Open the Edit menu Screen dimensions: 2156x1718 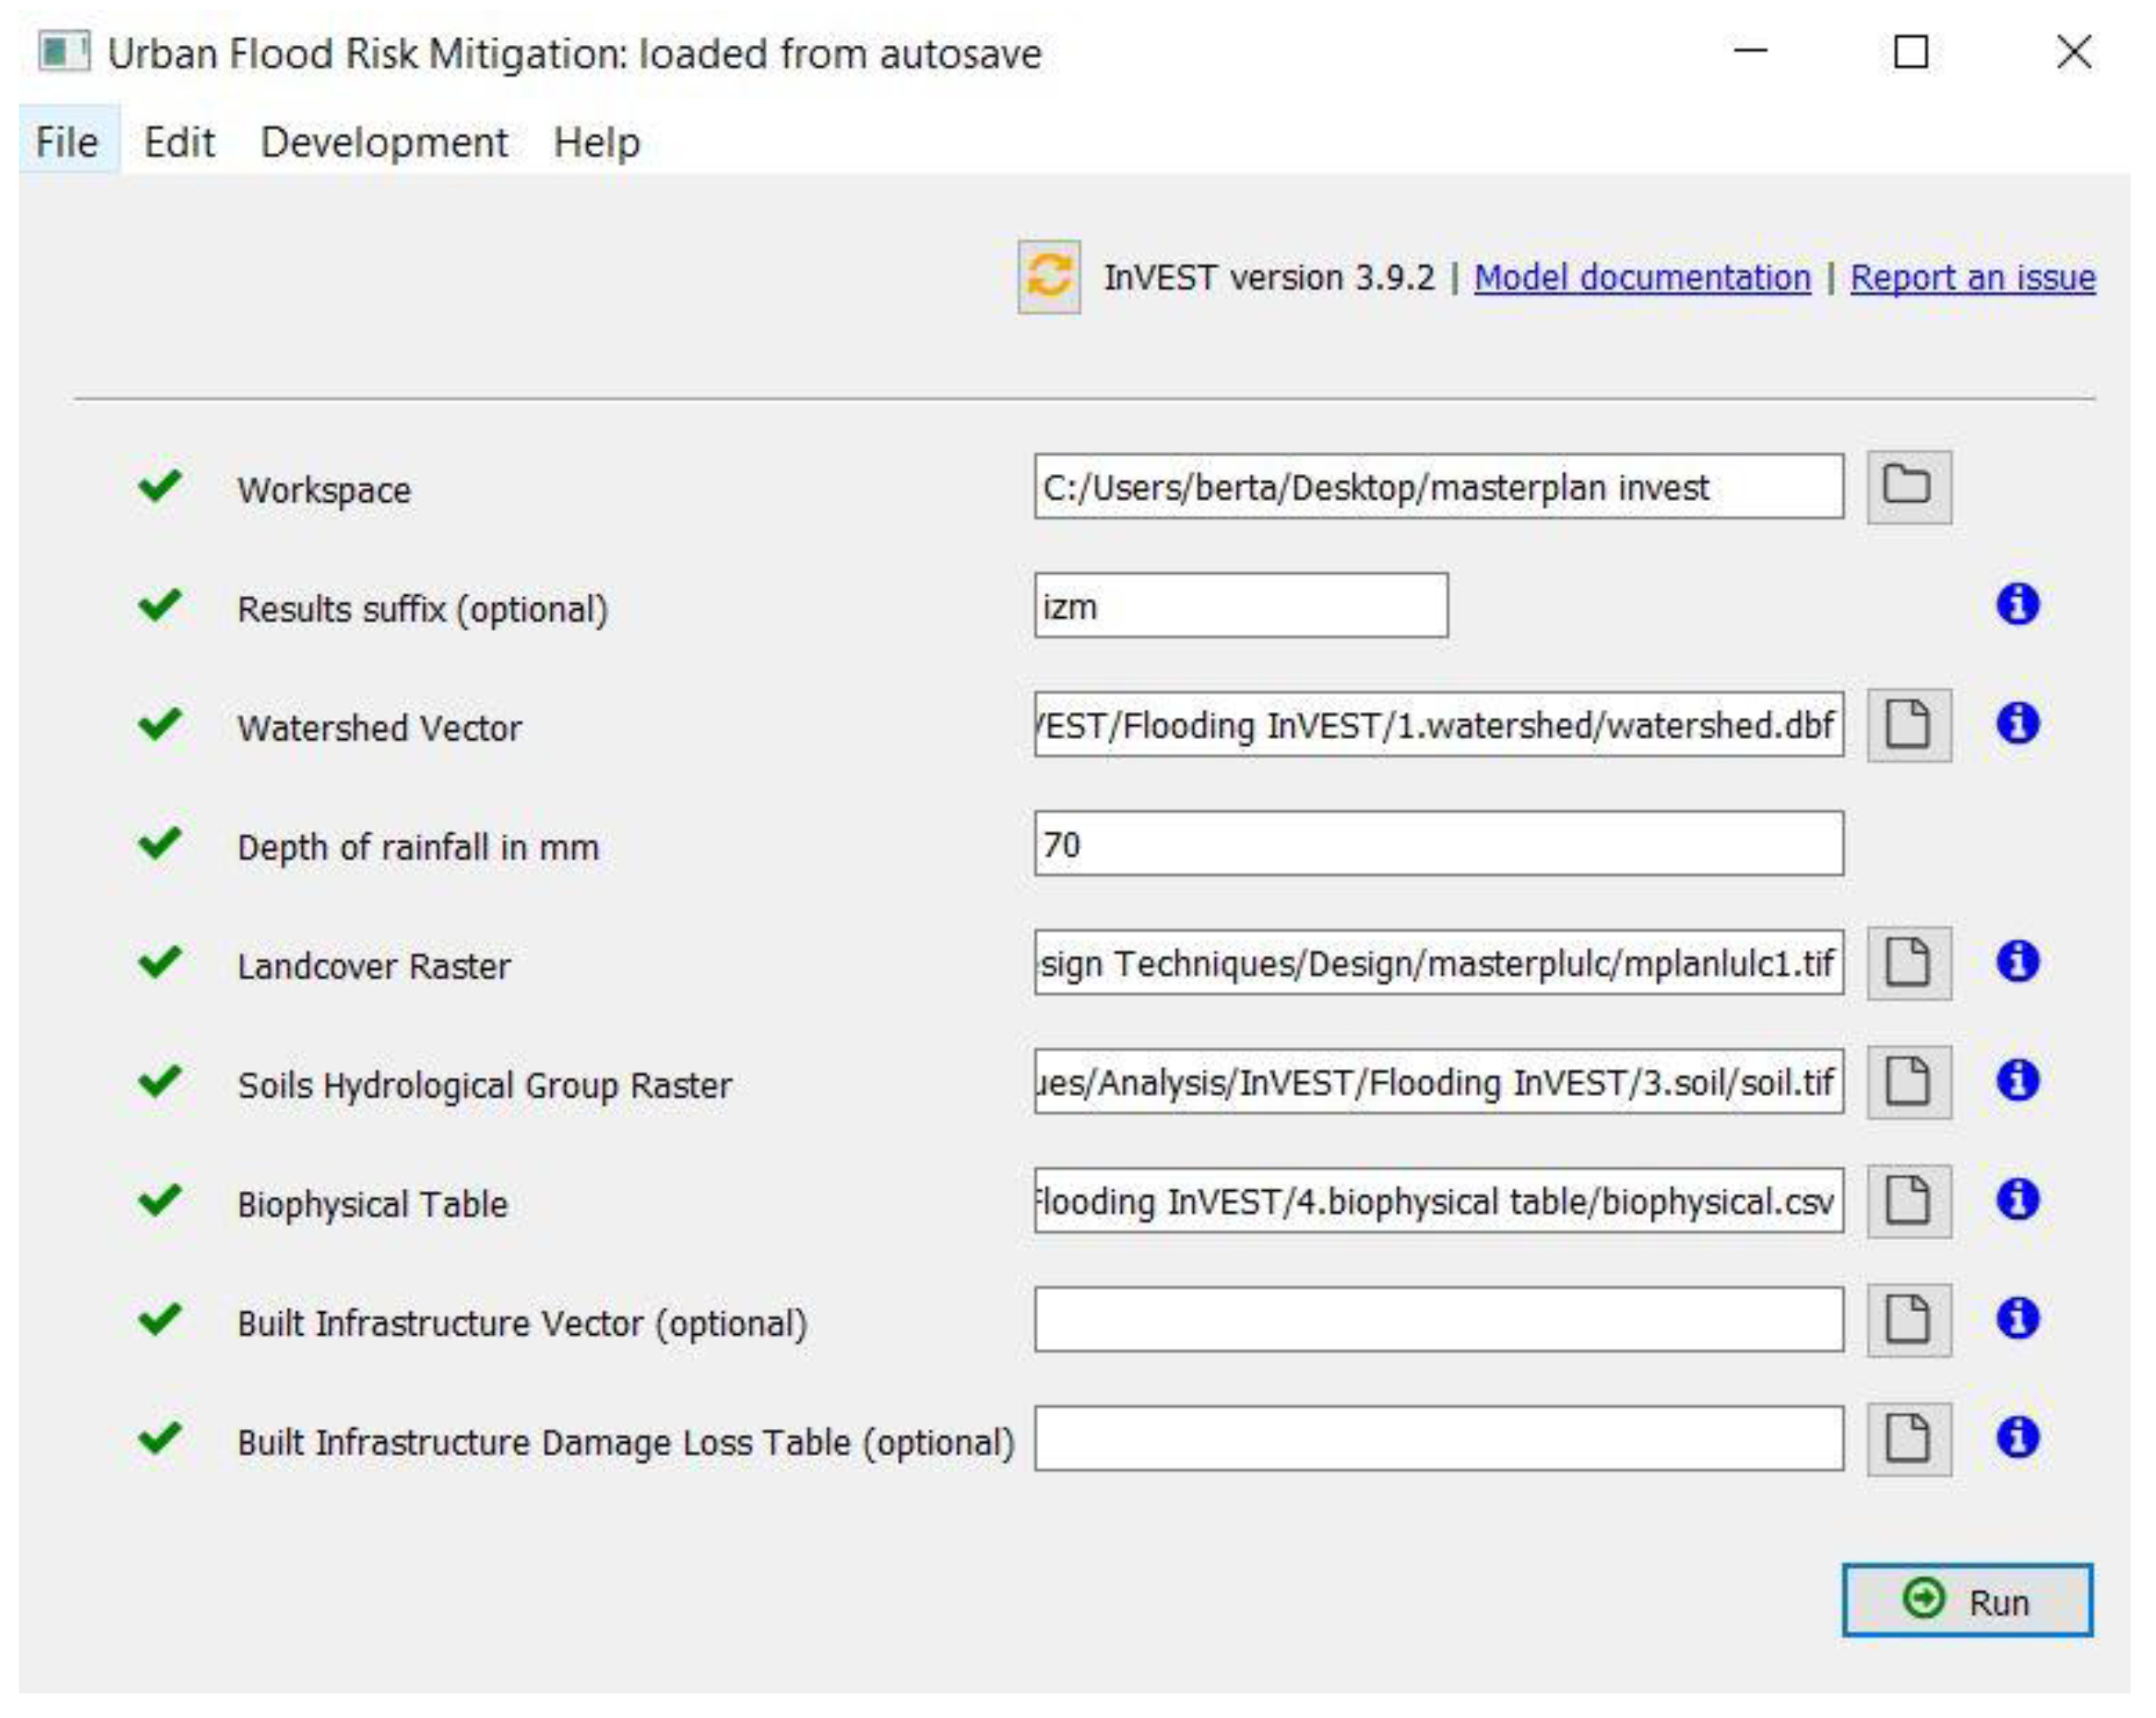pos(179,142)
